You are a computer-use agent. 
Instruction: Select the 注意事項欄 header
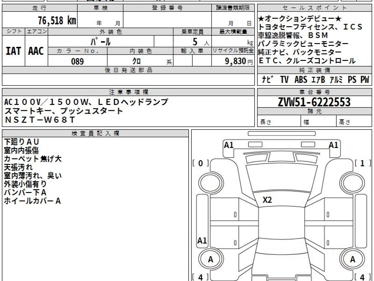[128, 92]
